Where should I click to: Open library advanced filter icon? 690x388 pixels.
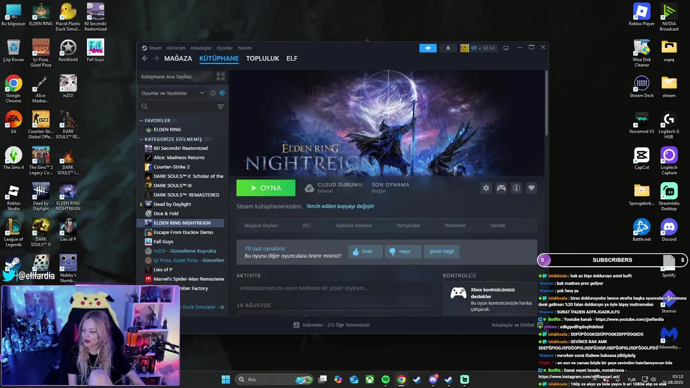(220, 107)
